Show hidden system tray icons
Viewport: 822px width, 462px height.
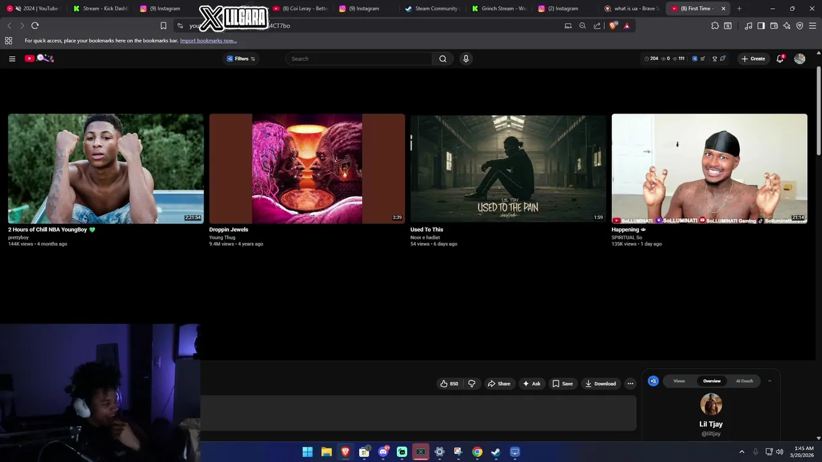[742, 452]
